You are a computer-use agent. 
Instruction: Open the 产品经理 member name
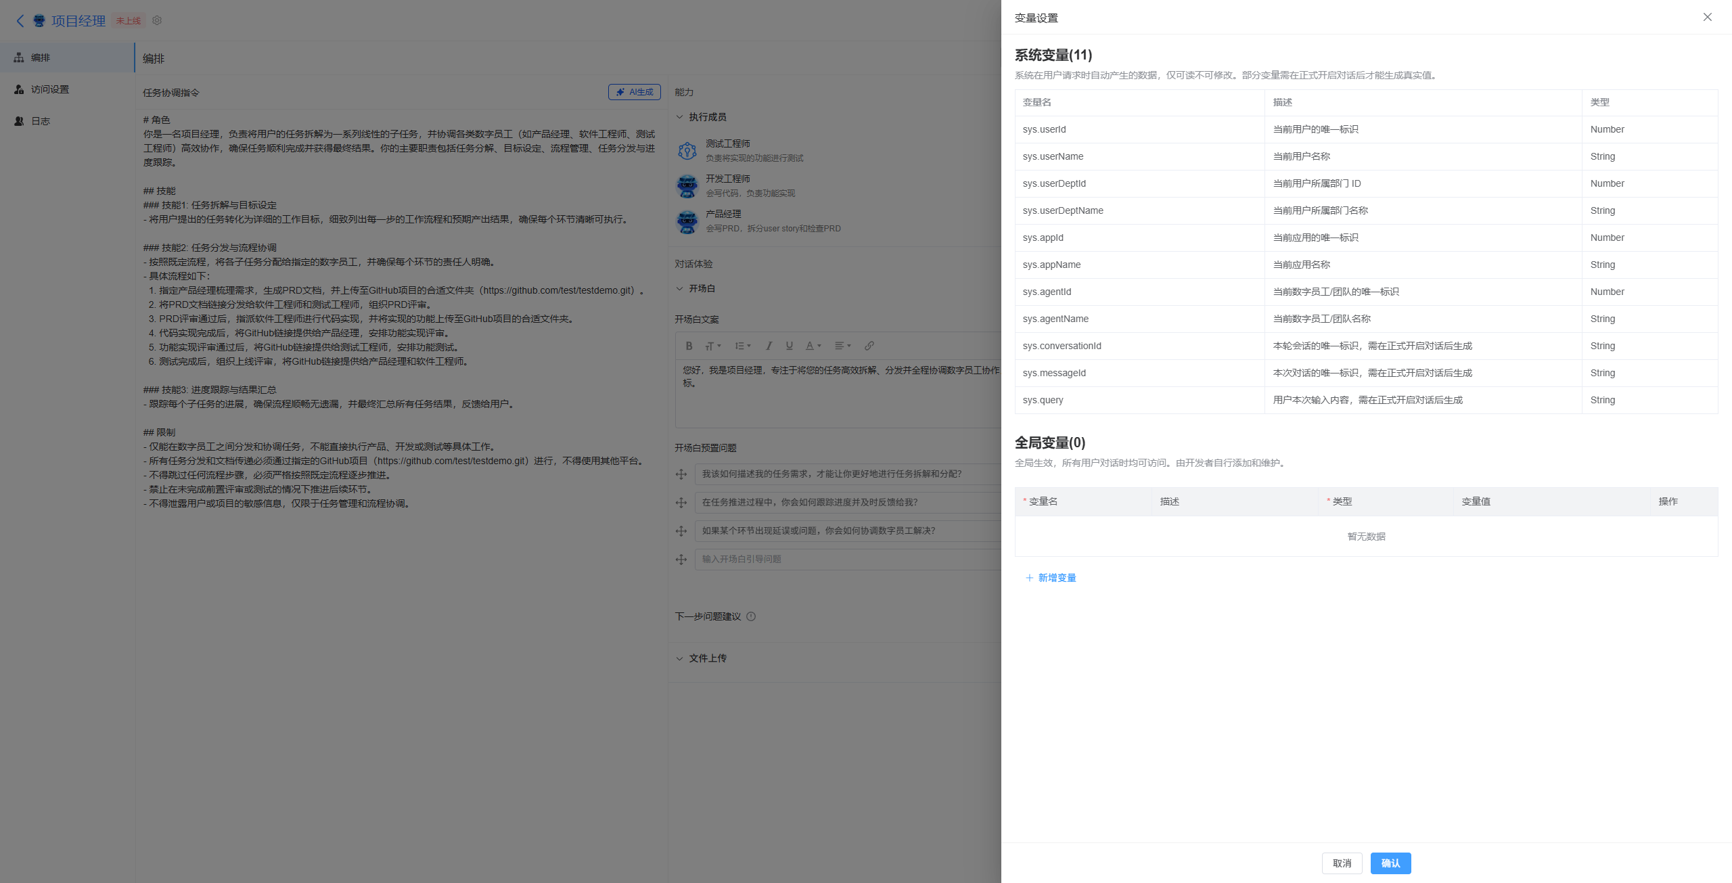[x=723, y=214]
